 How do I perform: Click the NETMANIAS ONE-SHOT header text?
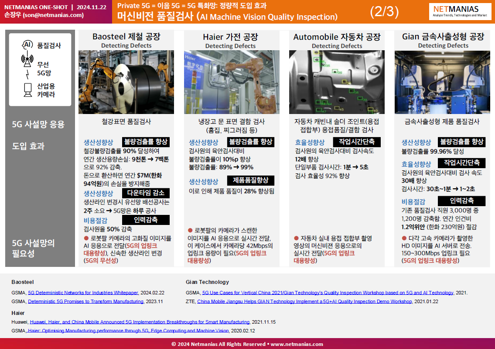point(36,7)
